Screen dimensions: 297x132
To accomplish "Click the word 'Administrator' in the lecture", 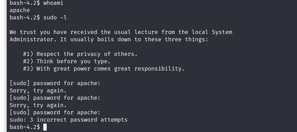I will pos(31,40).
